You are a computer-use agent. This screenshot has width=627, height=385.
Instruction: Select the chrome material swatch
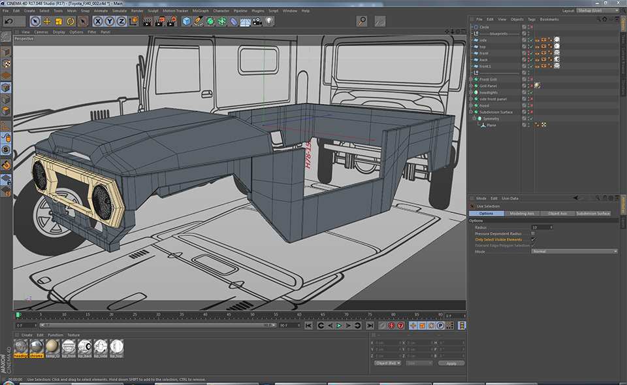click(36, 346)
